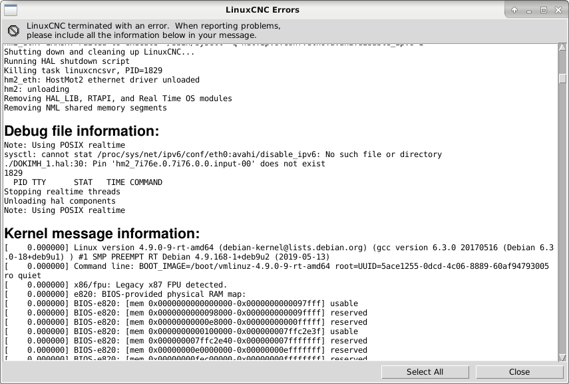
Task: Click the 'Kernel message information:' heading
Action: point(102,234)
